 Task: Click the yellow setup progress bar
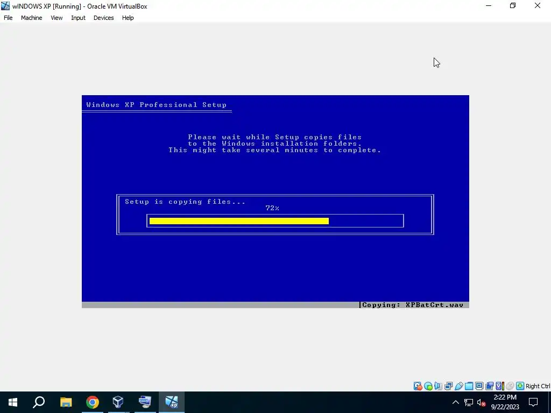pos(239,221)
